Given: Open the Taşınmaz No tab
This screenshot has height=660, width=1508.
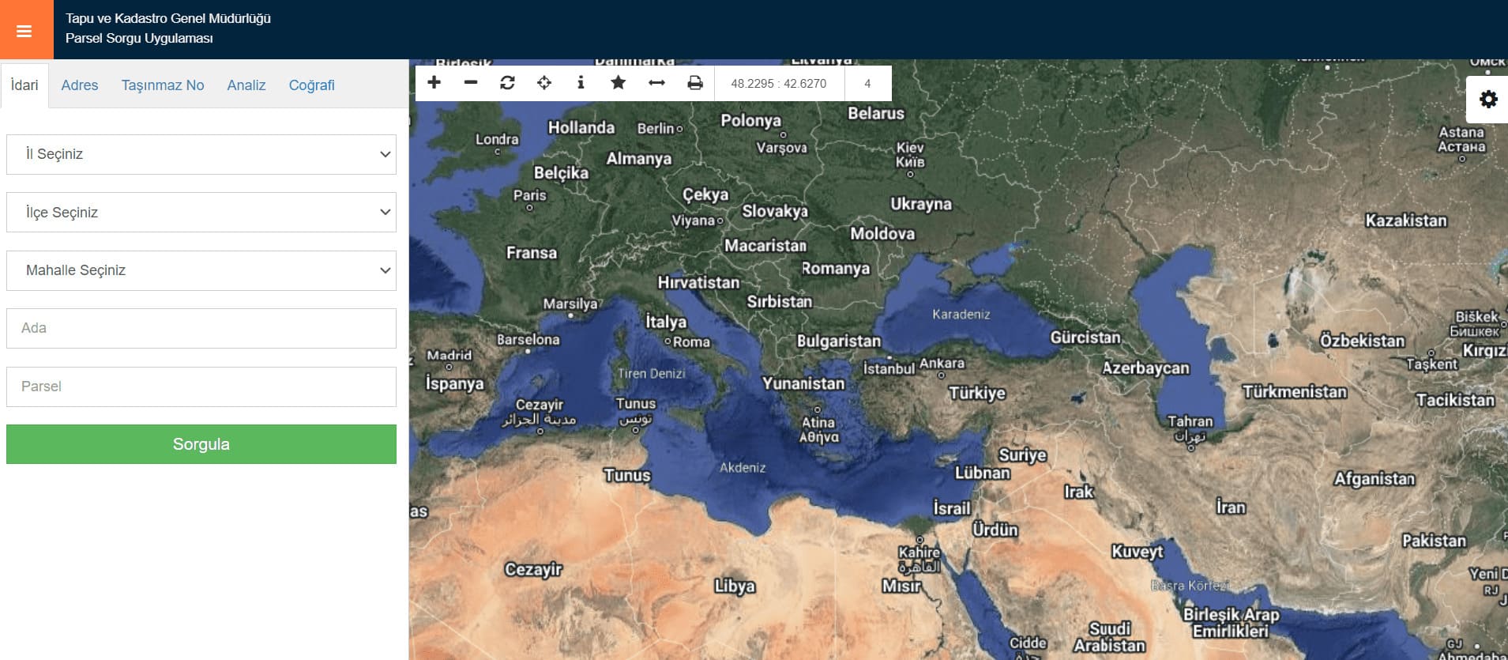Looking at the screenshot, I should coord(163,85).
